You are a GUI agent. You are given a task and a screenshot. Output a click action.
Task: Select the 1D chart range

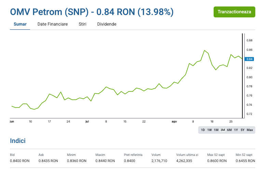[x=203, y=130]
